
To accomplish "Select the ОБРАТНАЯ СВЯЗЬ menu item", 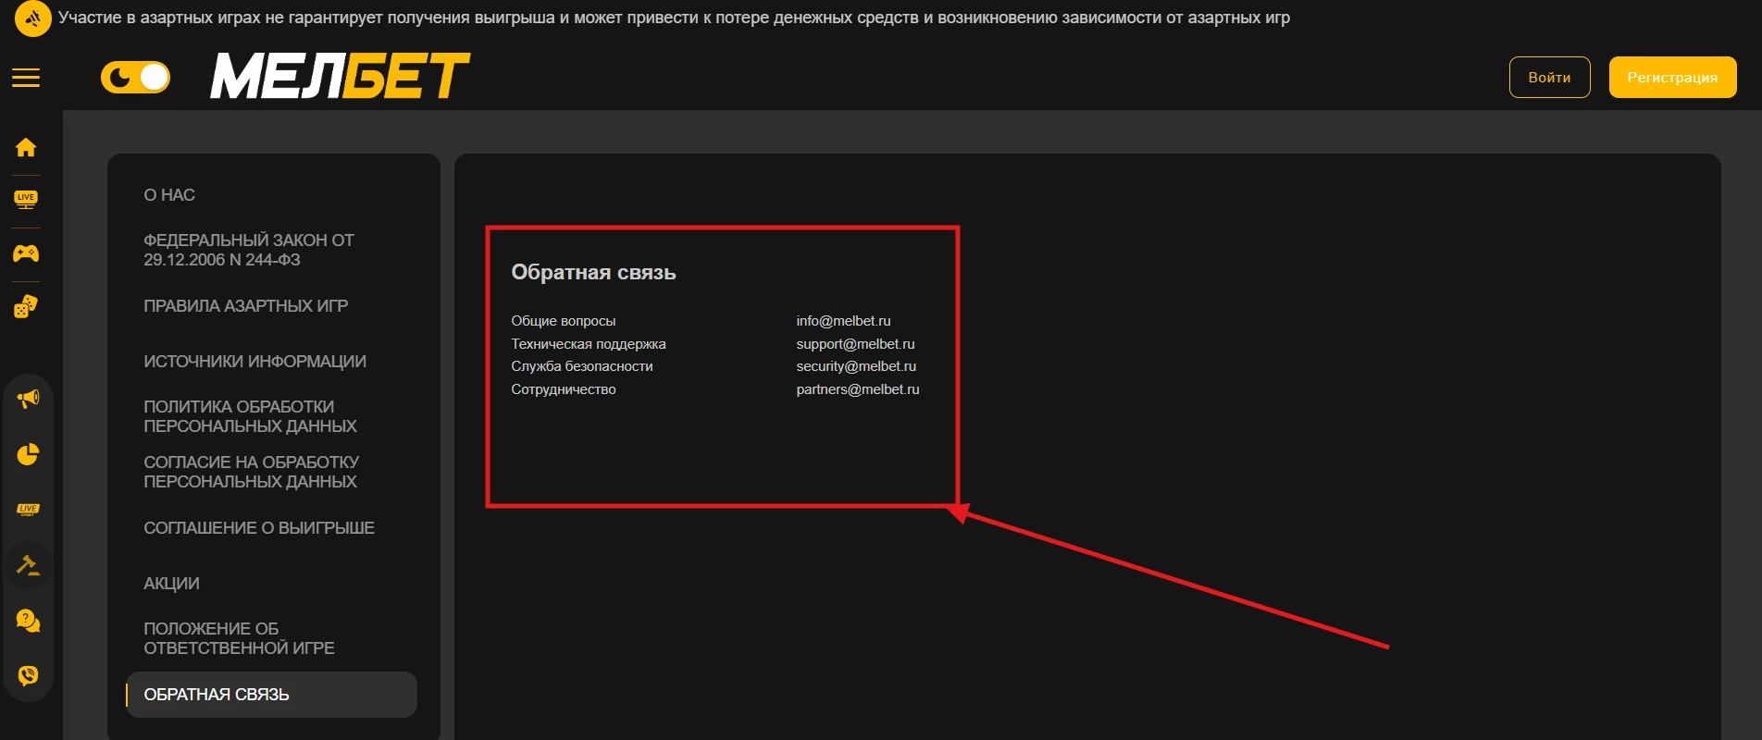I will [272, 695].
